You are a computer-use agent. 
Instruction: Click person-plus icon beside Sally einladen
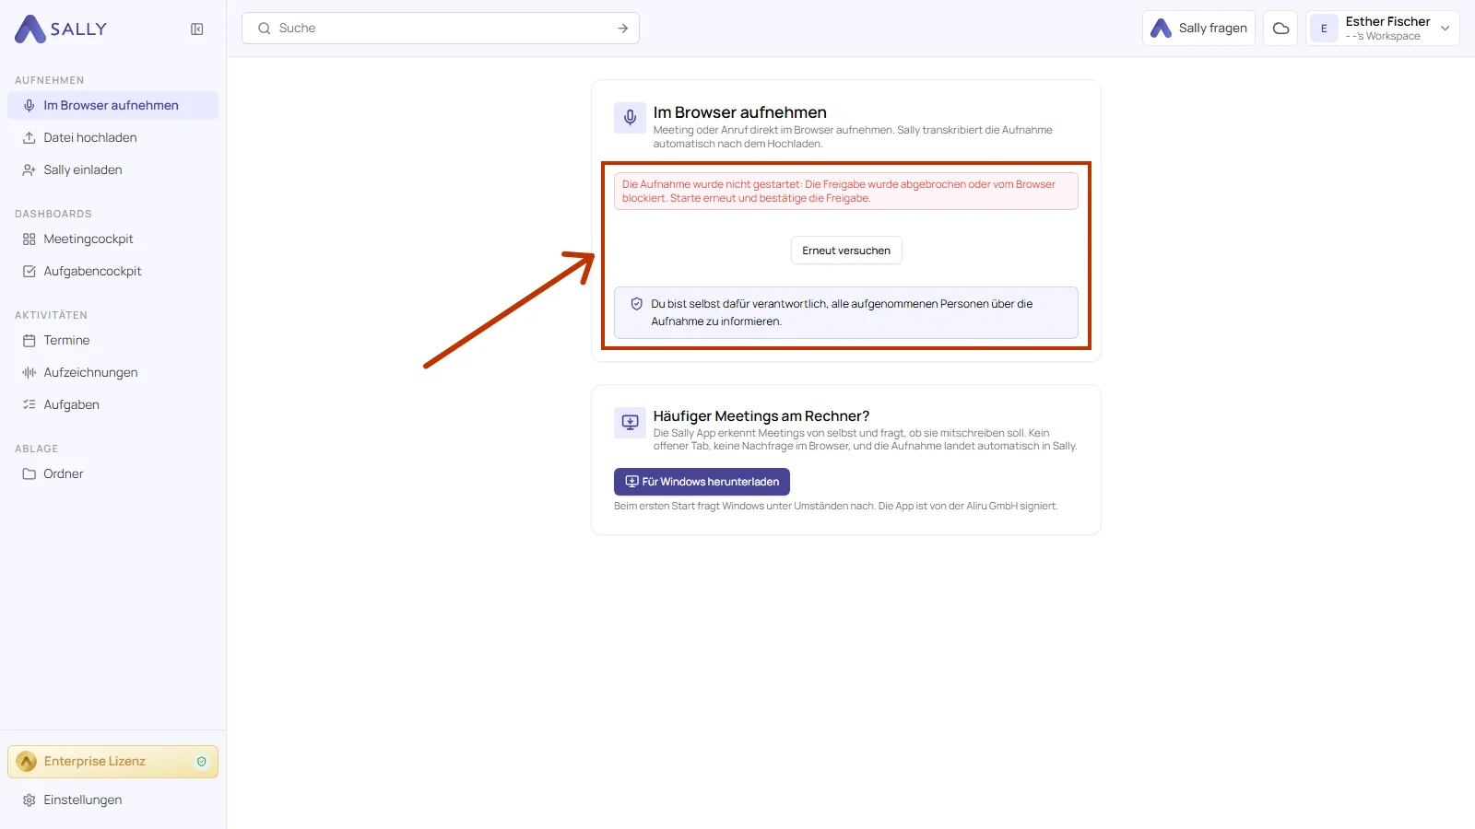pyautogui.click(x=29, y=169)
